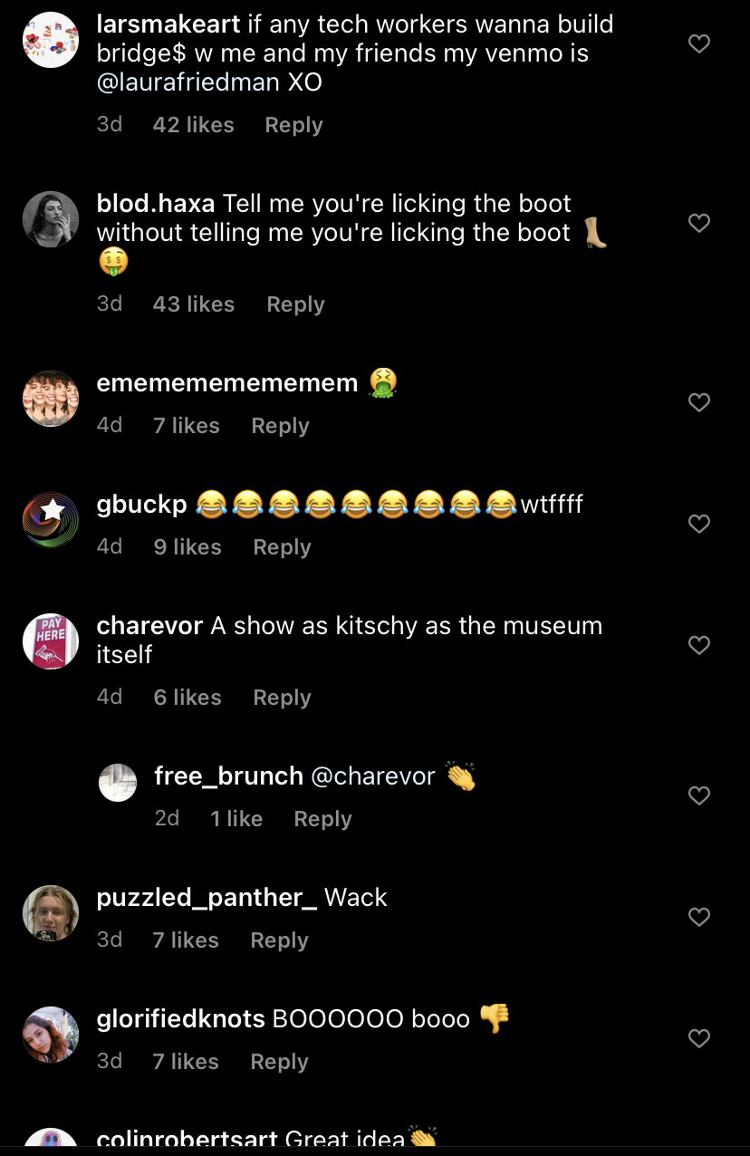
Task: Like the ememcalled emememememememem comment heart
Action: 699,402
